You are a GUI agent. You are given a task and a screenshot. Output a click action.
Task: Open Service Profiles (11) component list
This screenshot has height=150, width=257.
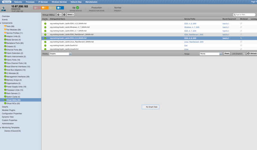(14, 33)
